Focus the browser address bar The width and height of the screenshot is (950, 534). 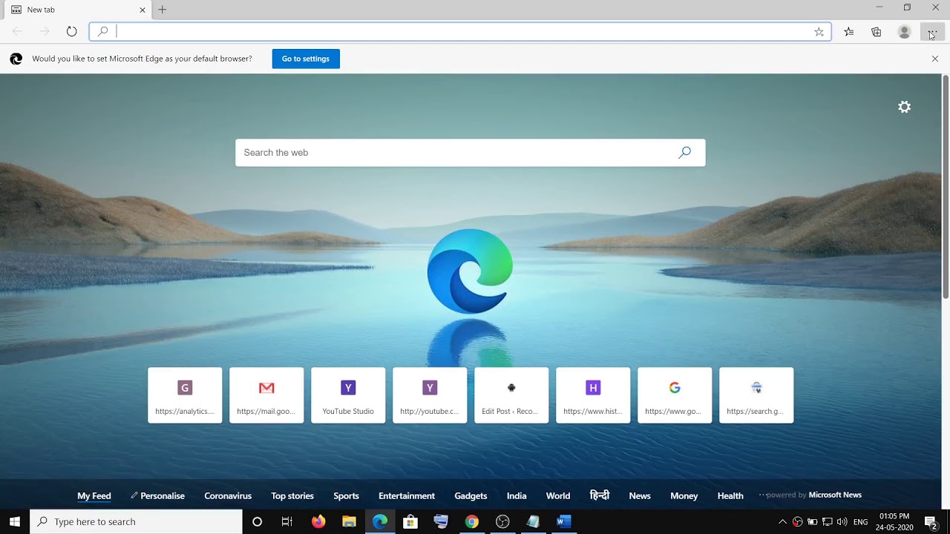(x=460, y=32)
